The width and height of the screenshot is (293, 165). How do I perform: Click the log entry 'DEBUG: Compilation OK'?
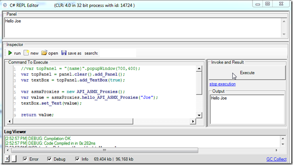[x=38, y=139]
